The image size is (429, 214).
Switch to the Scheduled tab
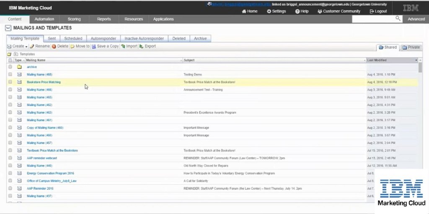point(73,38)
